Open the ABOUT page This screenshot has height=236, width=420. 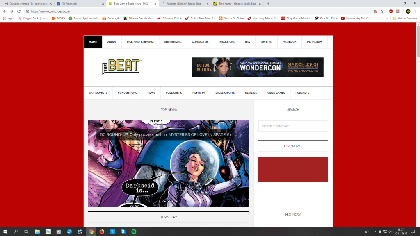click(112, 42)
